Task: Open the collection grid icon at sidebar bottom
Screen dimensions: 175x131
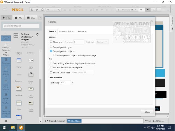Action: pyautogui.click(x=6, y=121)
